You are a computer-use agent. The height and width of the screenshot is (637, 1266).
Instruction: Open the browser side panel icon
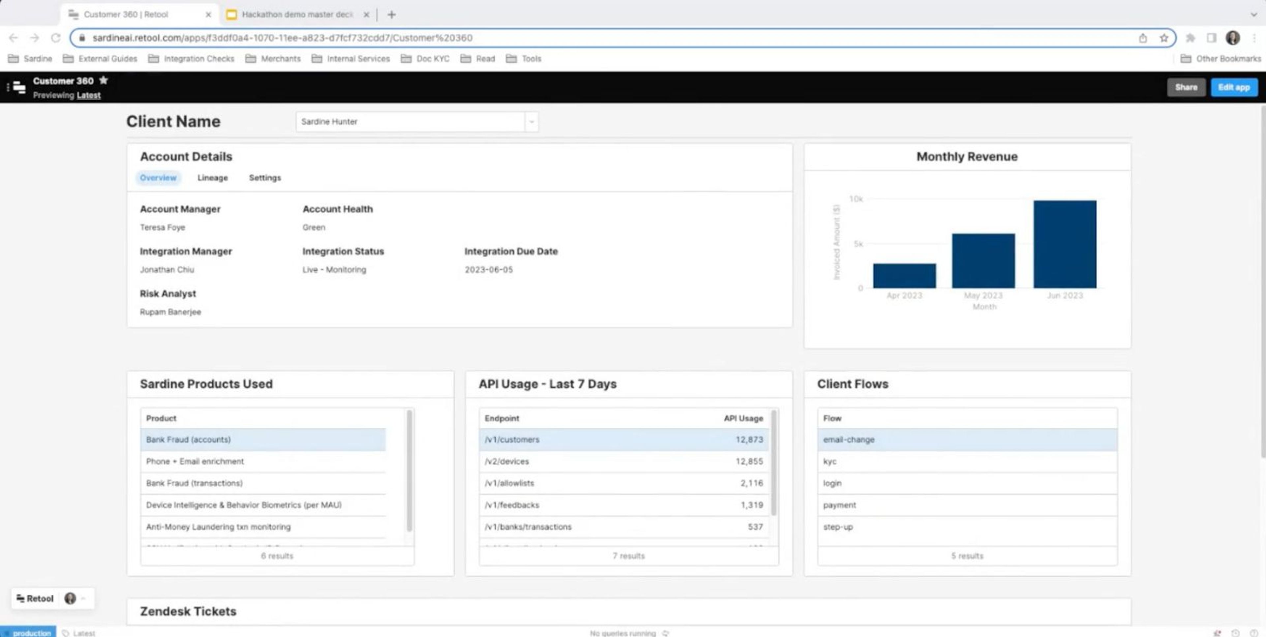pos(1212,38)
